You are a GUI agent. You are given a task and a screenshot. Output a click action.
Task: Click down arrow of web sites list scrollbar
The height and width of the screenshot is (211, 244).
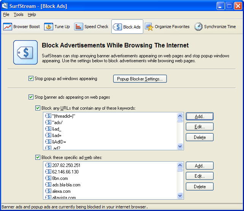point(180,195)
